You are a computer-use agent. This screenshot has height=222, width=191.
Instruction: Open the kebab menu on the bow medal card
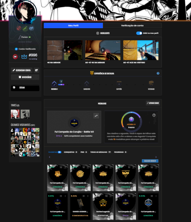(88, 167)
